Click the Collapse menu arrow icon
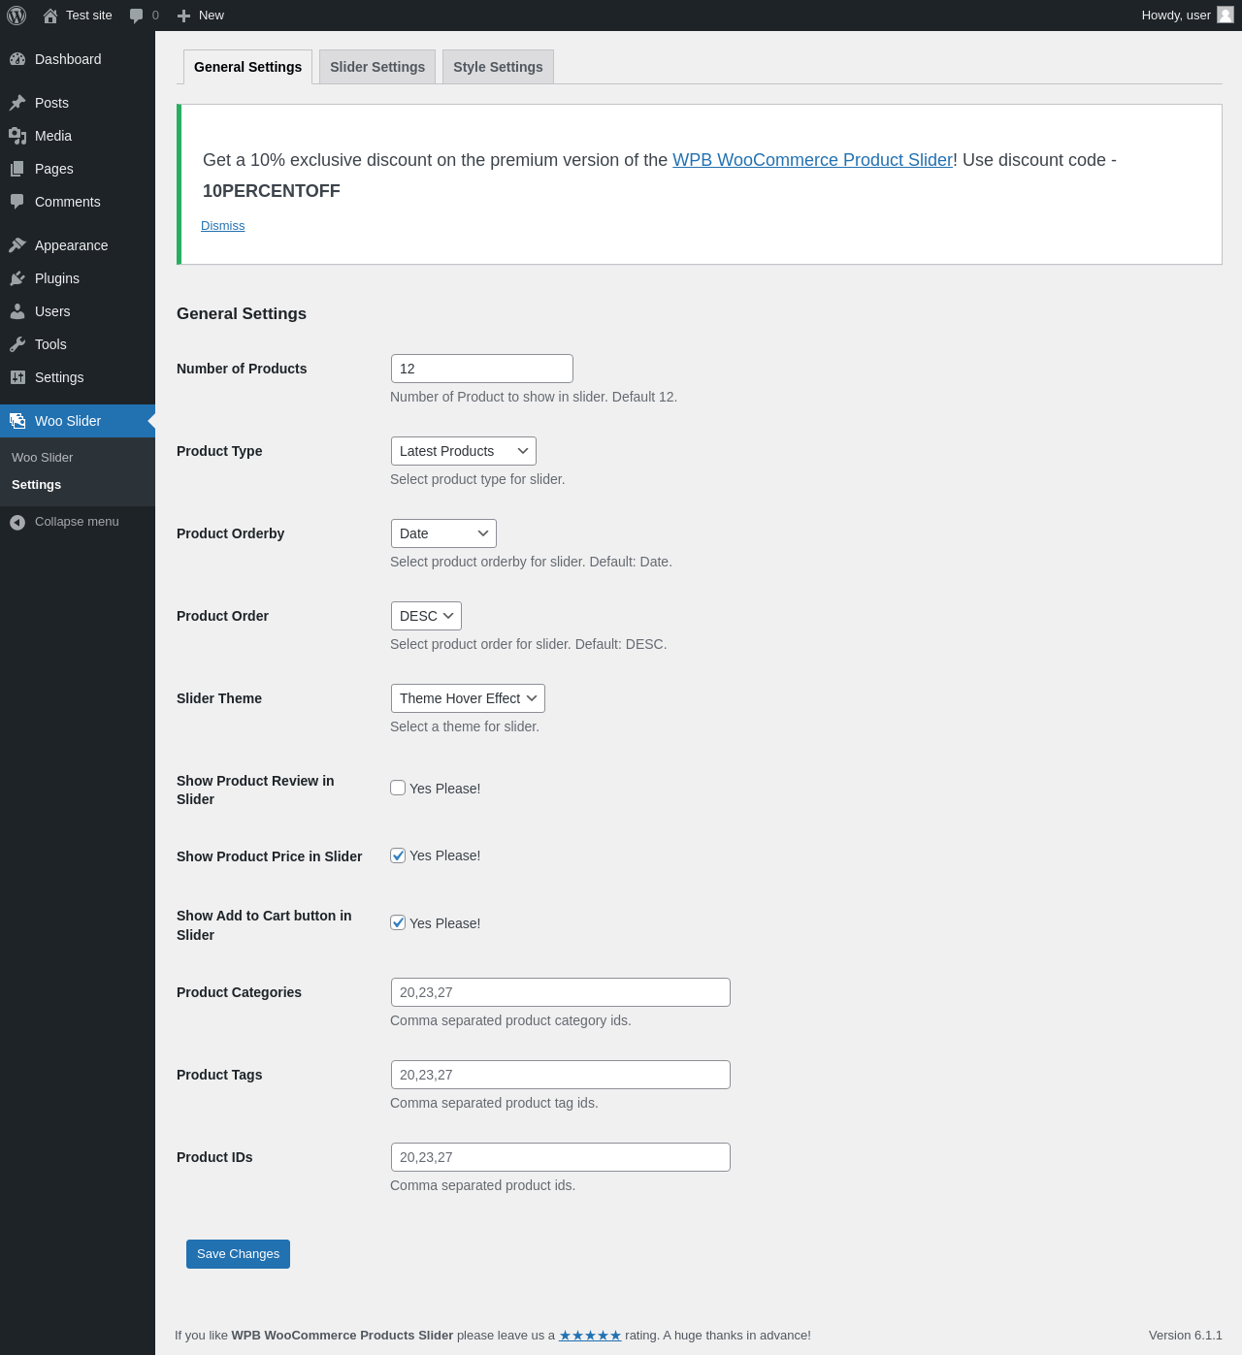Screen dimensions: 1242x1355 pyautogui.click(x=17, y=522)
